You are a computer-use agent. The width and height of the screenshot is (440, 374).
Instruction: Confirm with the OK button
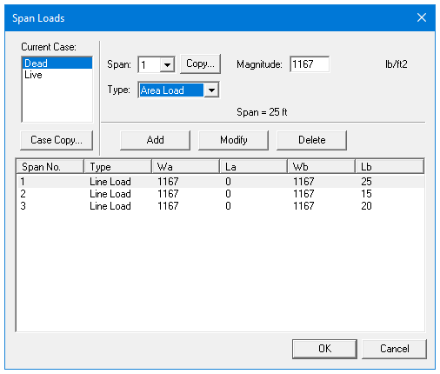click(x=324, y=349)
